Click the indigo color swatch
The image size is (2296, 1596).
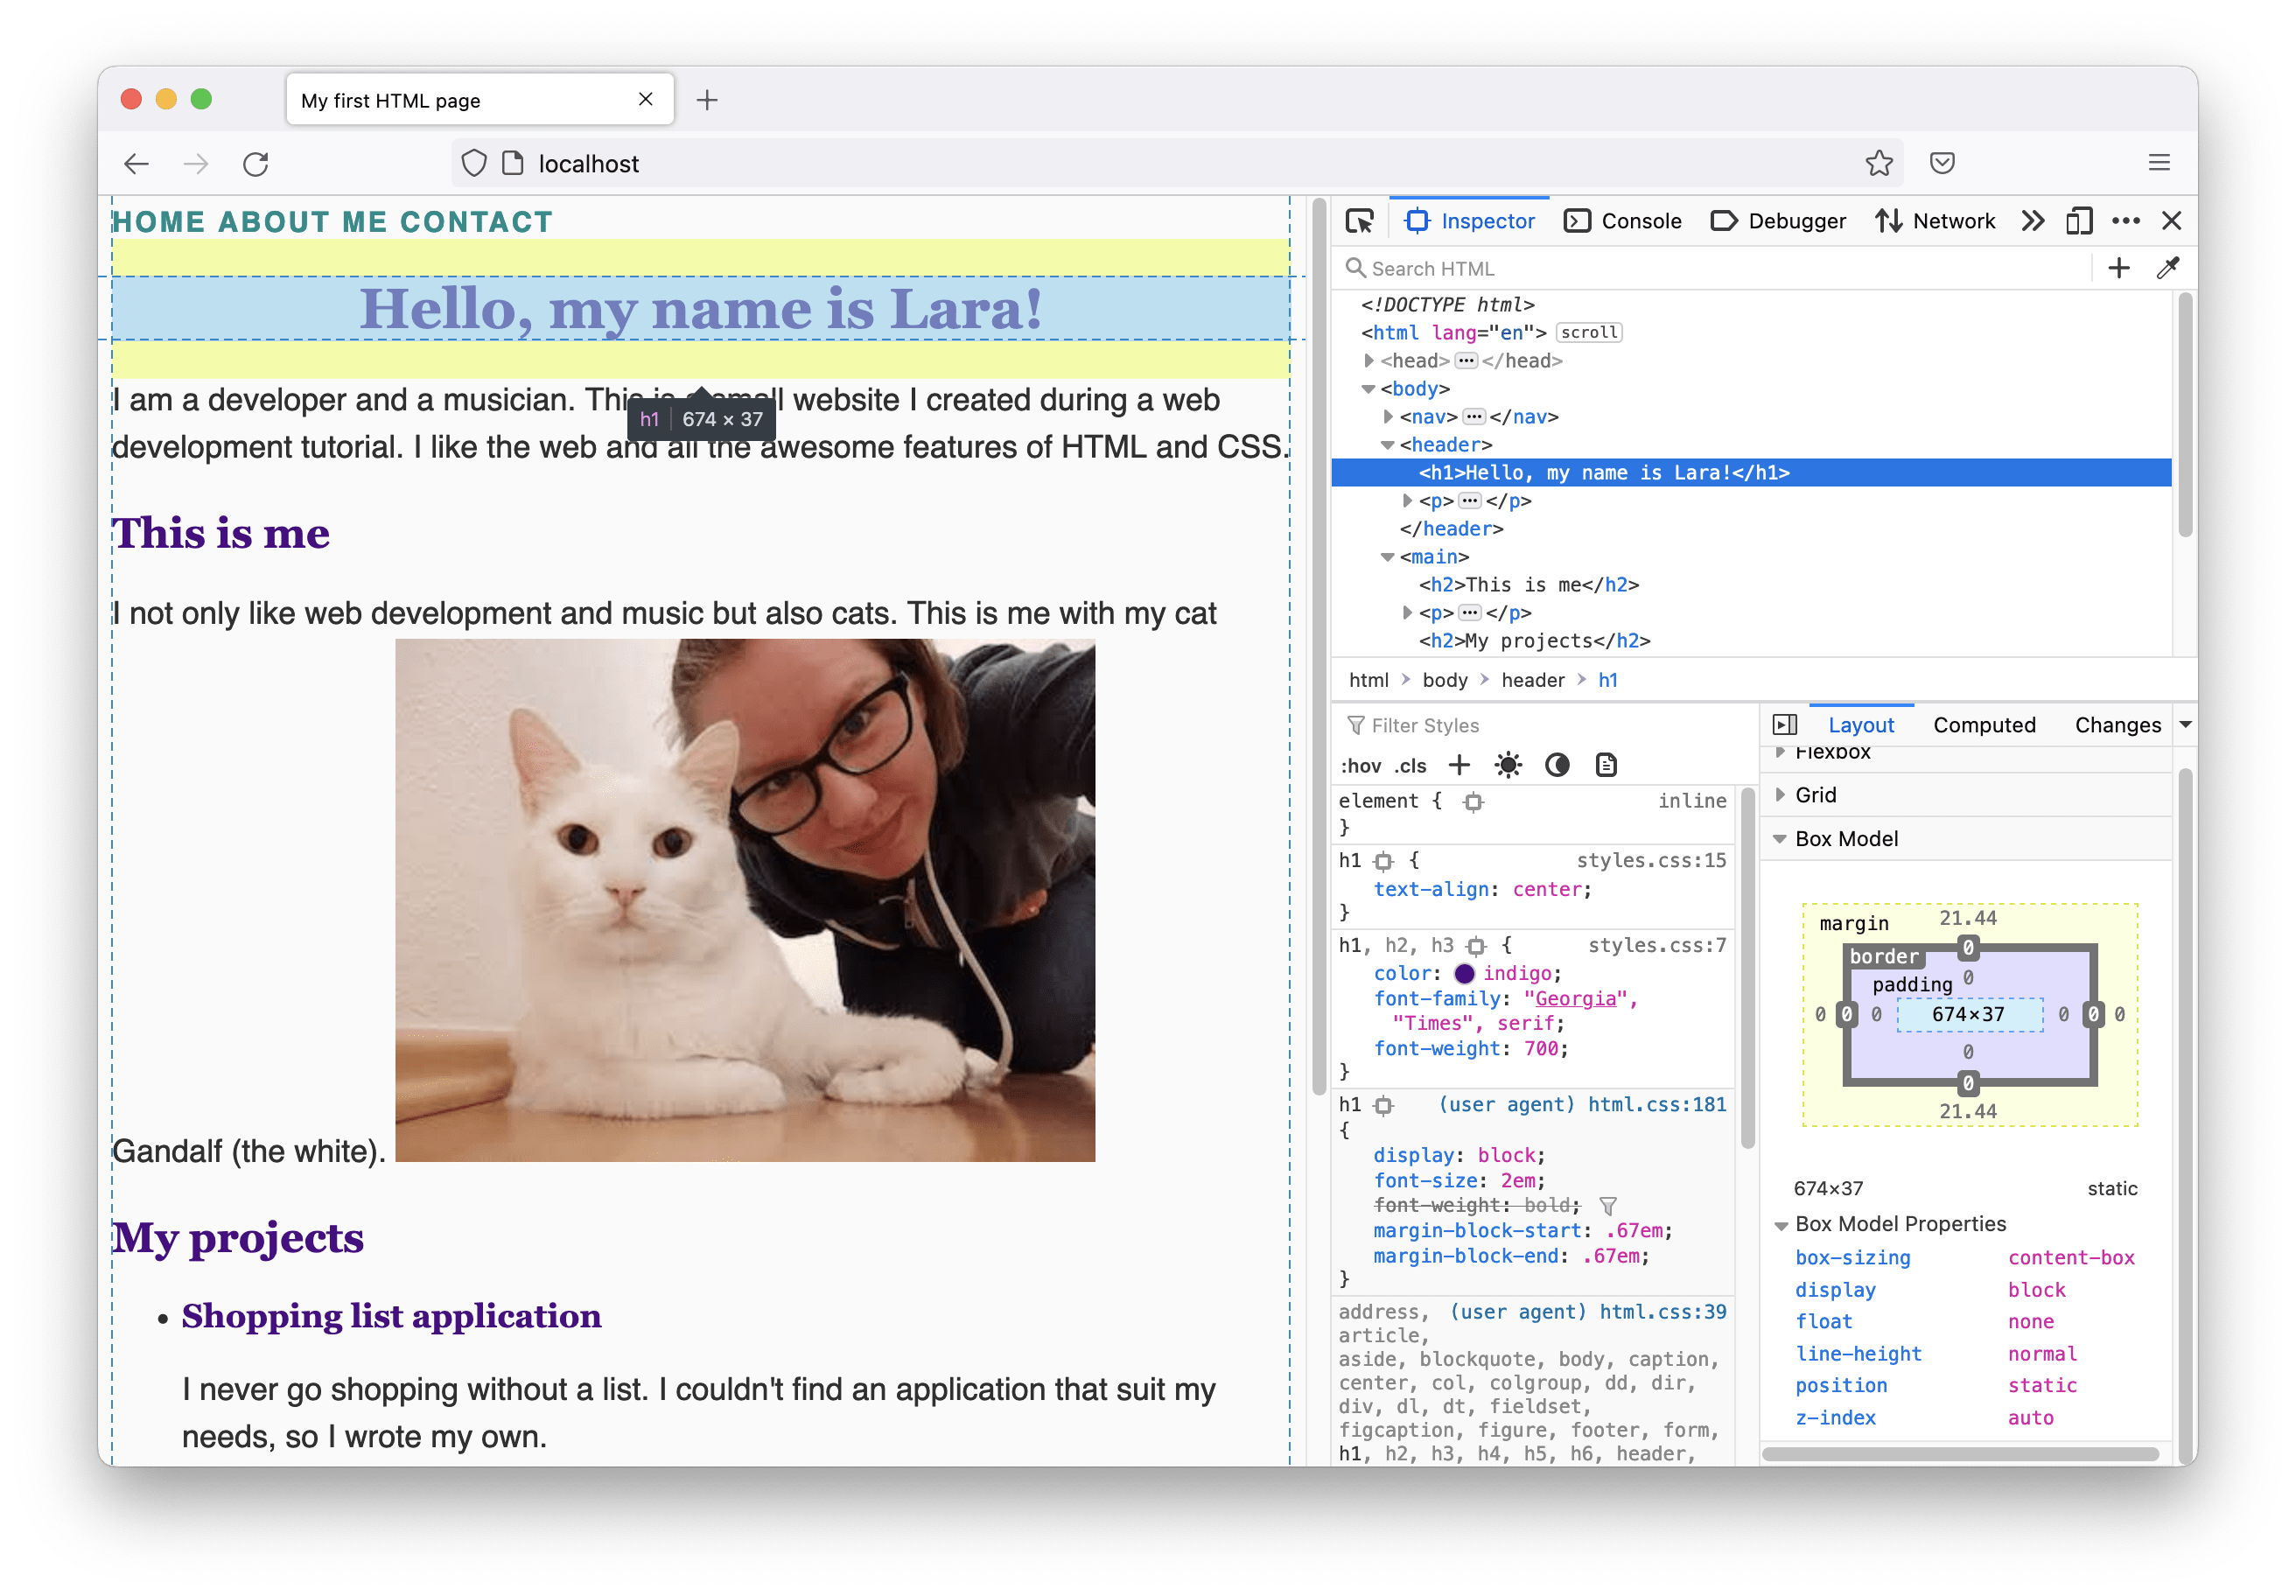coord(1464,973)
